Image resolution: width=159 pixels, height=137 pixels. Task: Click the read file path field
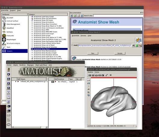click(105, 45)
